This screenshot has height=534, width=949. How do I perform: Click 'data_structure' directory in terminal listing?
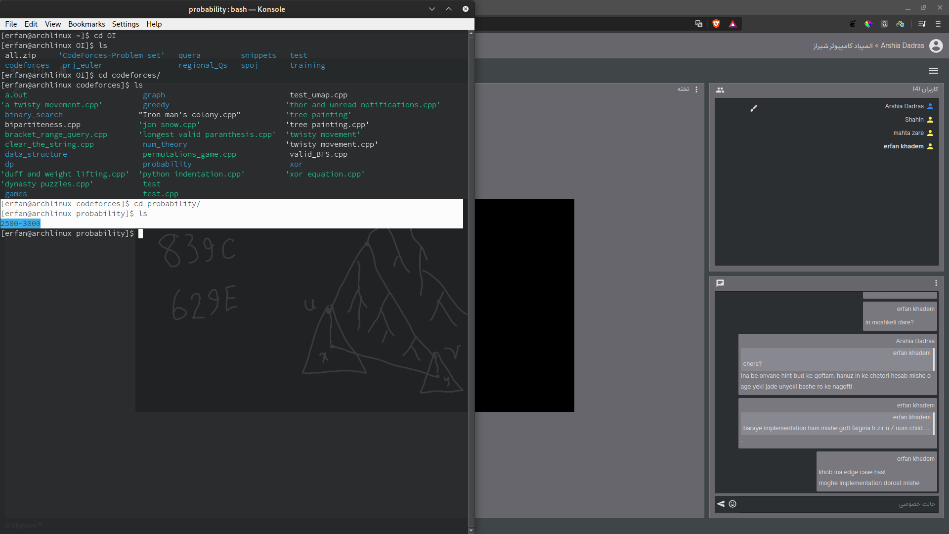tap(36, 154)
